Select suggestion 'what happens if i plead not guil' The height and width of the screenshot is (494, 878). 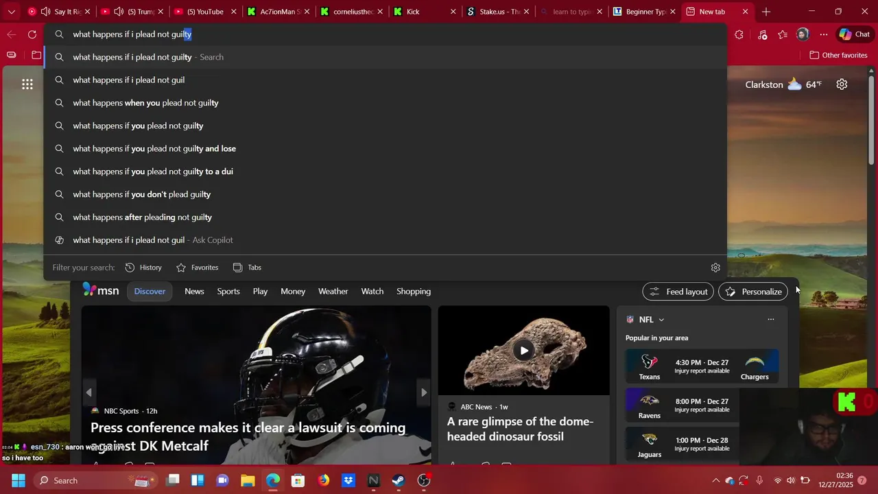pyautogui.click(x=385, y=80)
